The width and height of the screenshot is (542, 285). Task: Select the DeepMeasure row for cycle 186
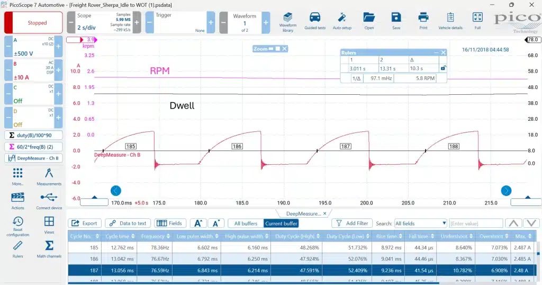point(302,259)
